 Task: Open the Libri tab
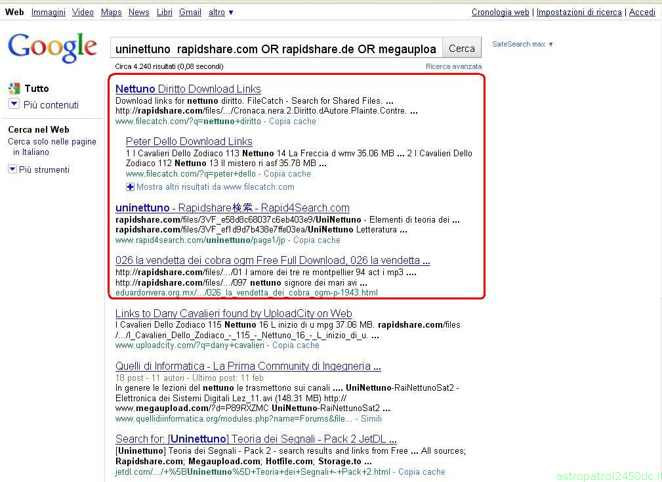click(x=164, y=12)
